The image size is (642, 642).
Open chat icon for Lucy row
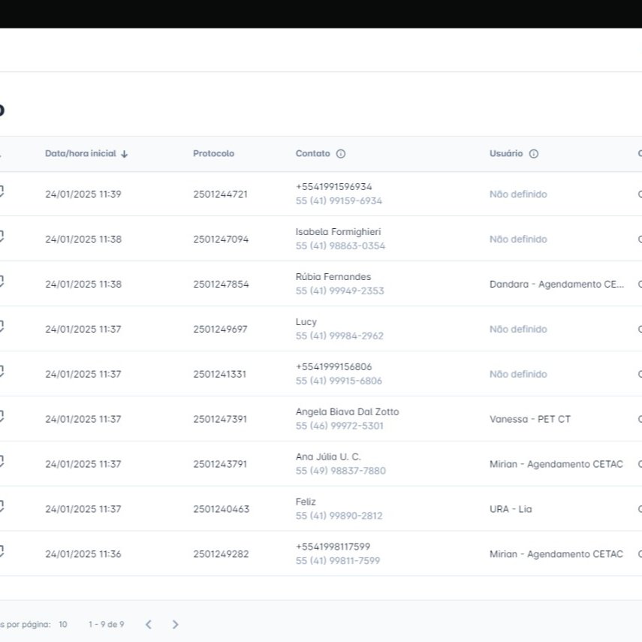click(x=2, y=327)
